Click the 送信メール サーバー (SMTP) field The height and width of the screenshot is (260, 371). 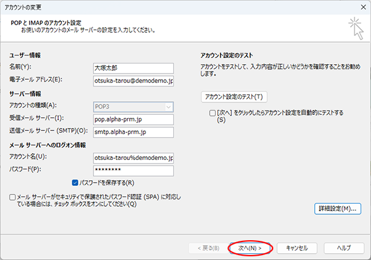[x=133, y=132]
